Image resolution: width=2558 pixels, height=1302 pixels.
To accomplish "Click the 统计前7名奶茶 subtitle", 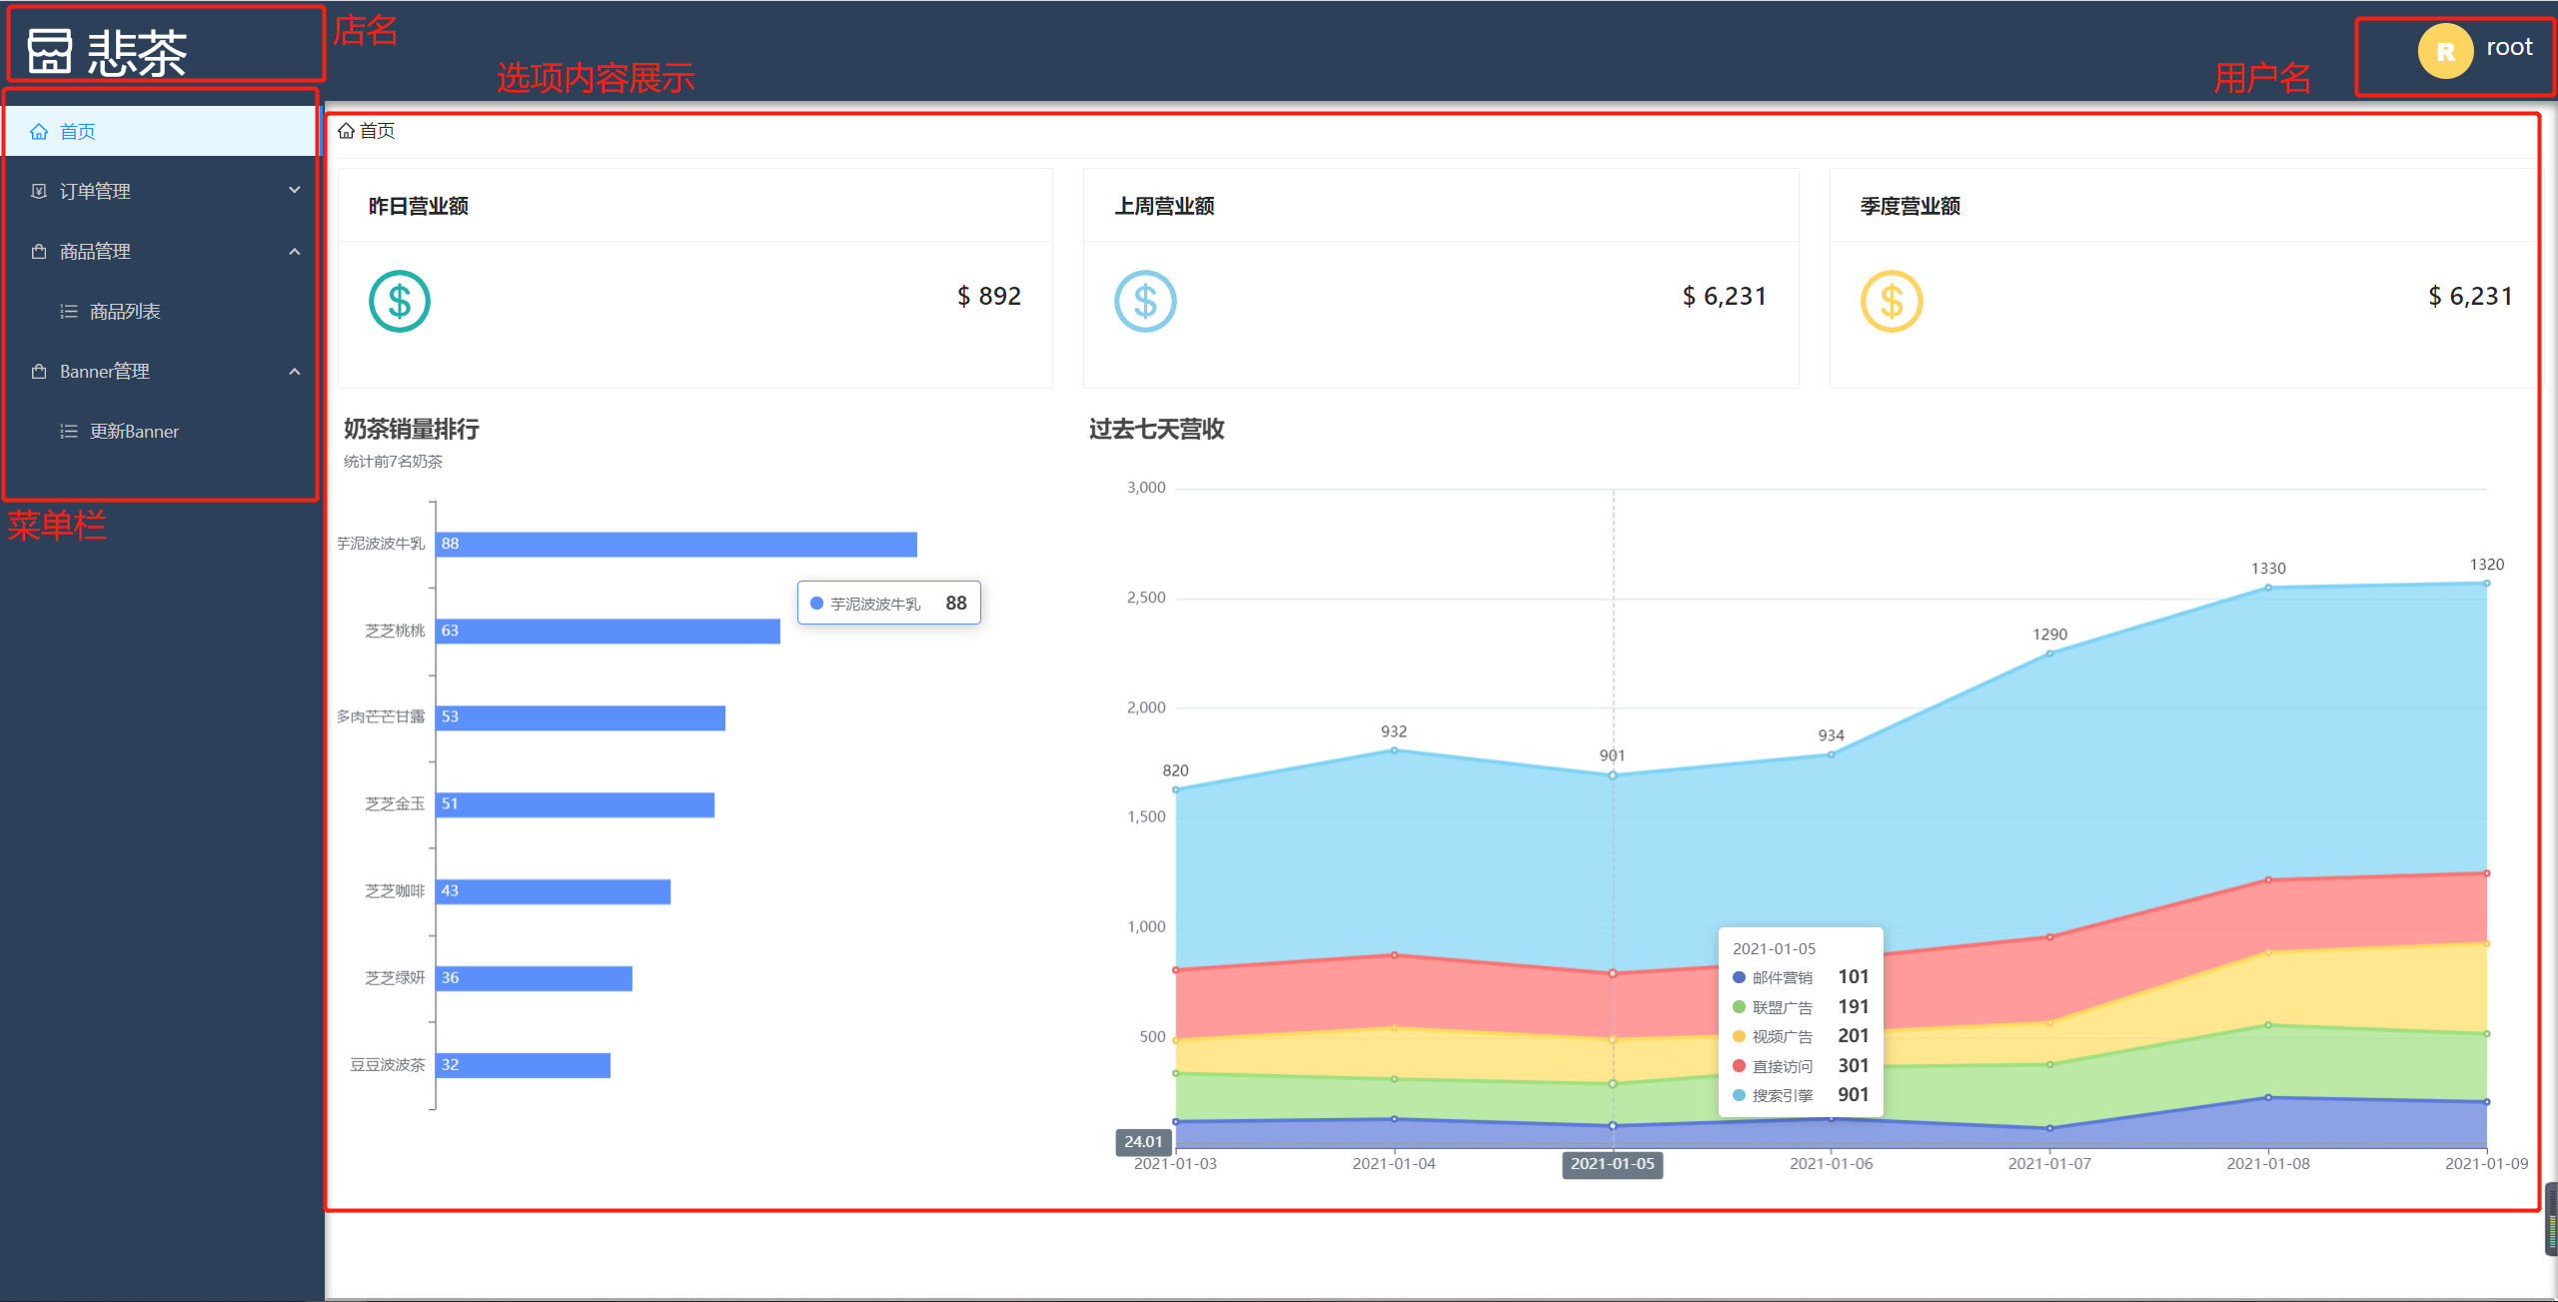I will (393, 462).
